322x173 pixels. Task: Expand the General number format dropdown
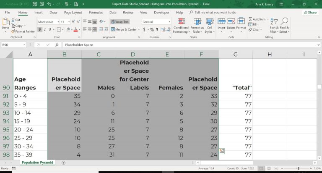coord(169,22)
